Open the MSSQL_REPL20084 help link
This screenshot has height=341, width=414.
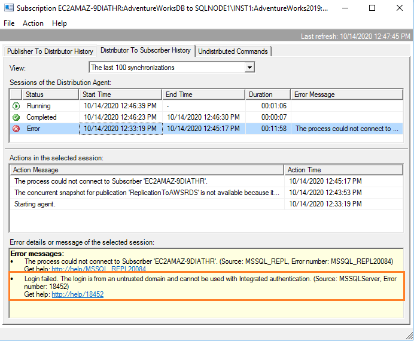(99, 269)
